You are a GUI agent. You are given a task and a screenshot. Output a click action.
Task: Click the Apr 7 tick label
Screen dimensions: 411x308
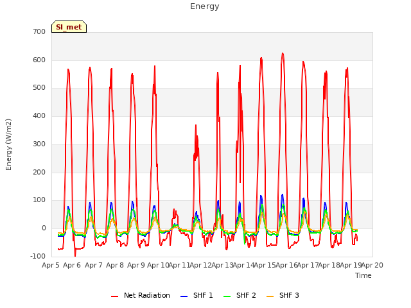[x=94, y=265]
